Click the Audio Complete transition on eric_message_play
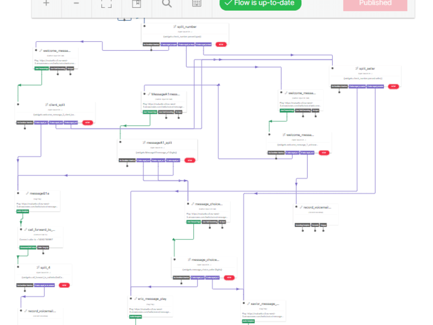433x325 pixels. [135, 317]
